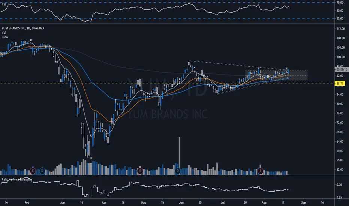
Task: Click the 05:39:10 bar countdown label
Action: (x=342, y=70)
